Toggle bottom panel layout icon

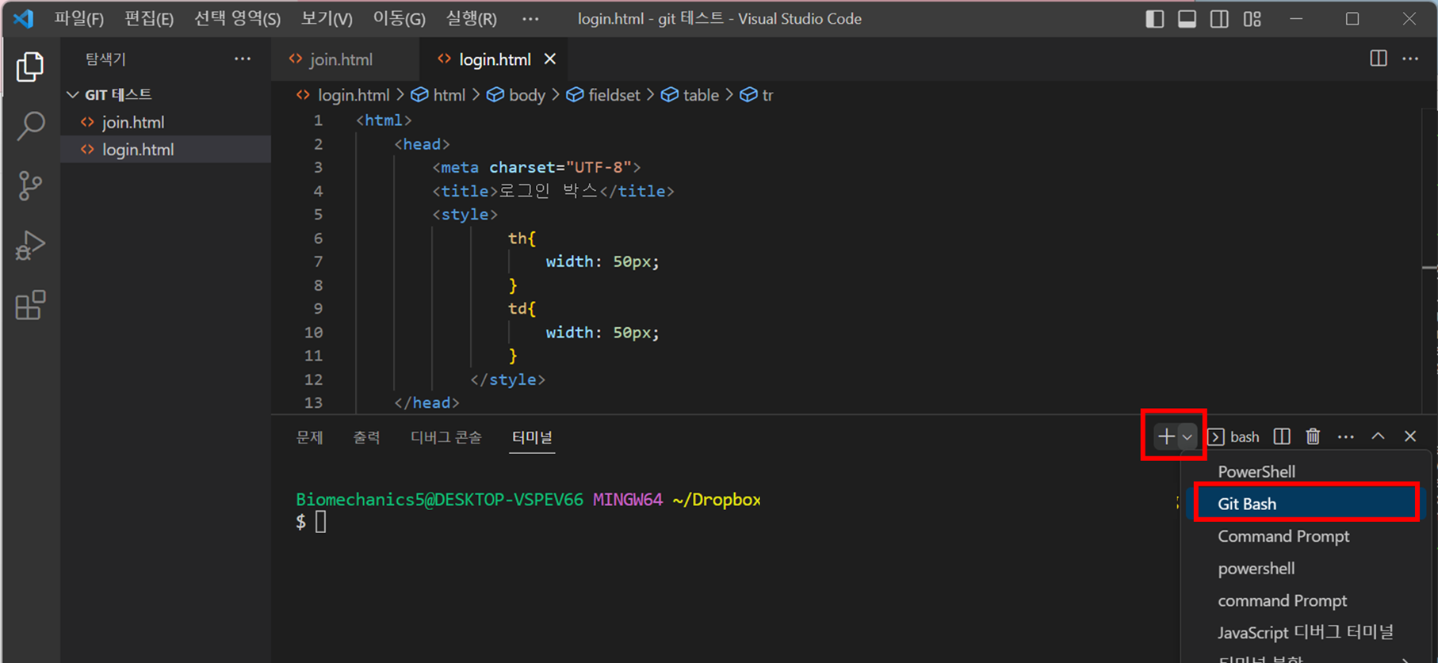point(1187,19)
